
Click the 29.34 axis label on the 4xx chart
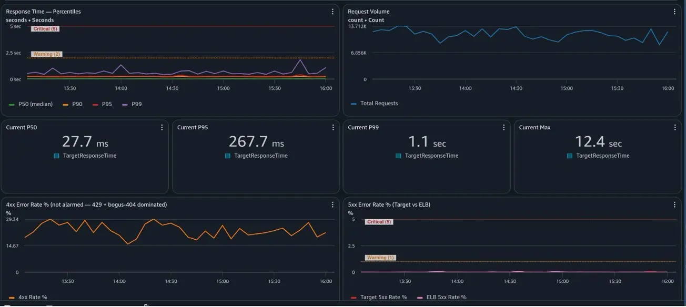pos(13,219)
